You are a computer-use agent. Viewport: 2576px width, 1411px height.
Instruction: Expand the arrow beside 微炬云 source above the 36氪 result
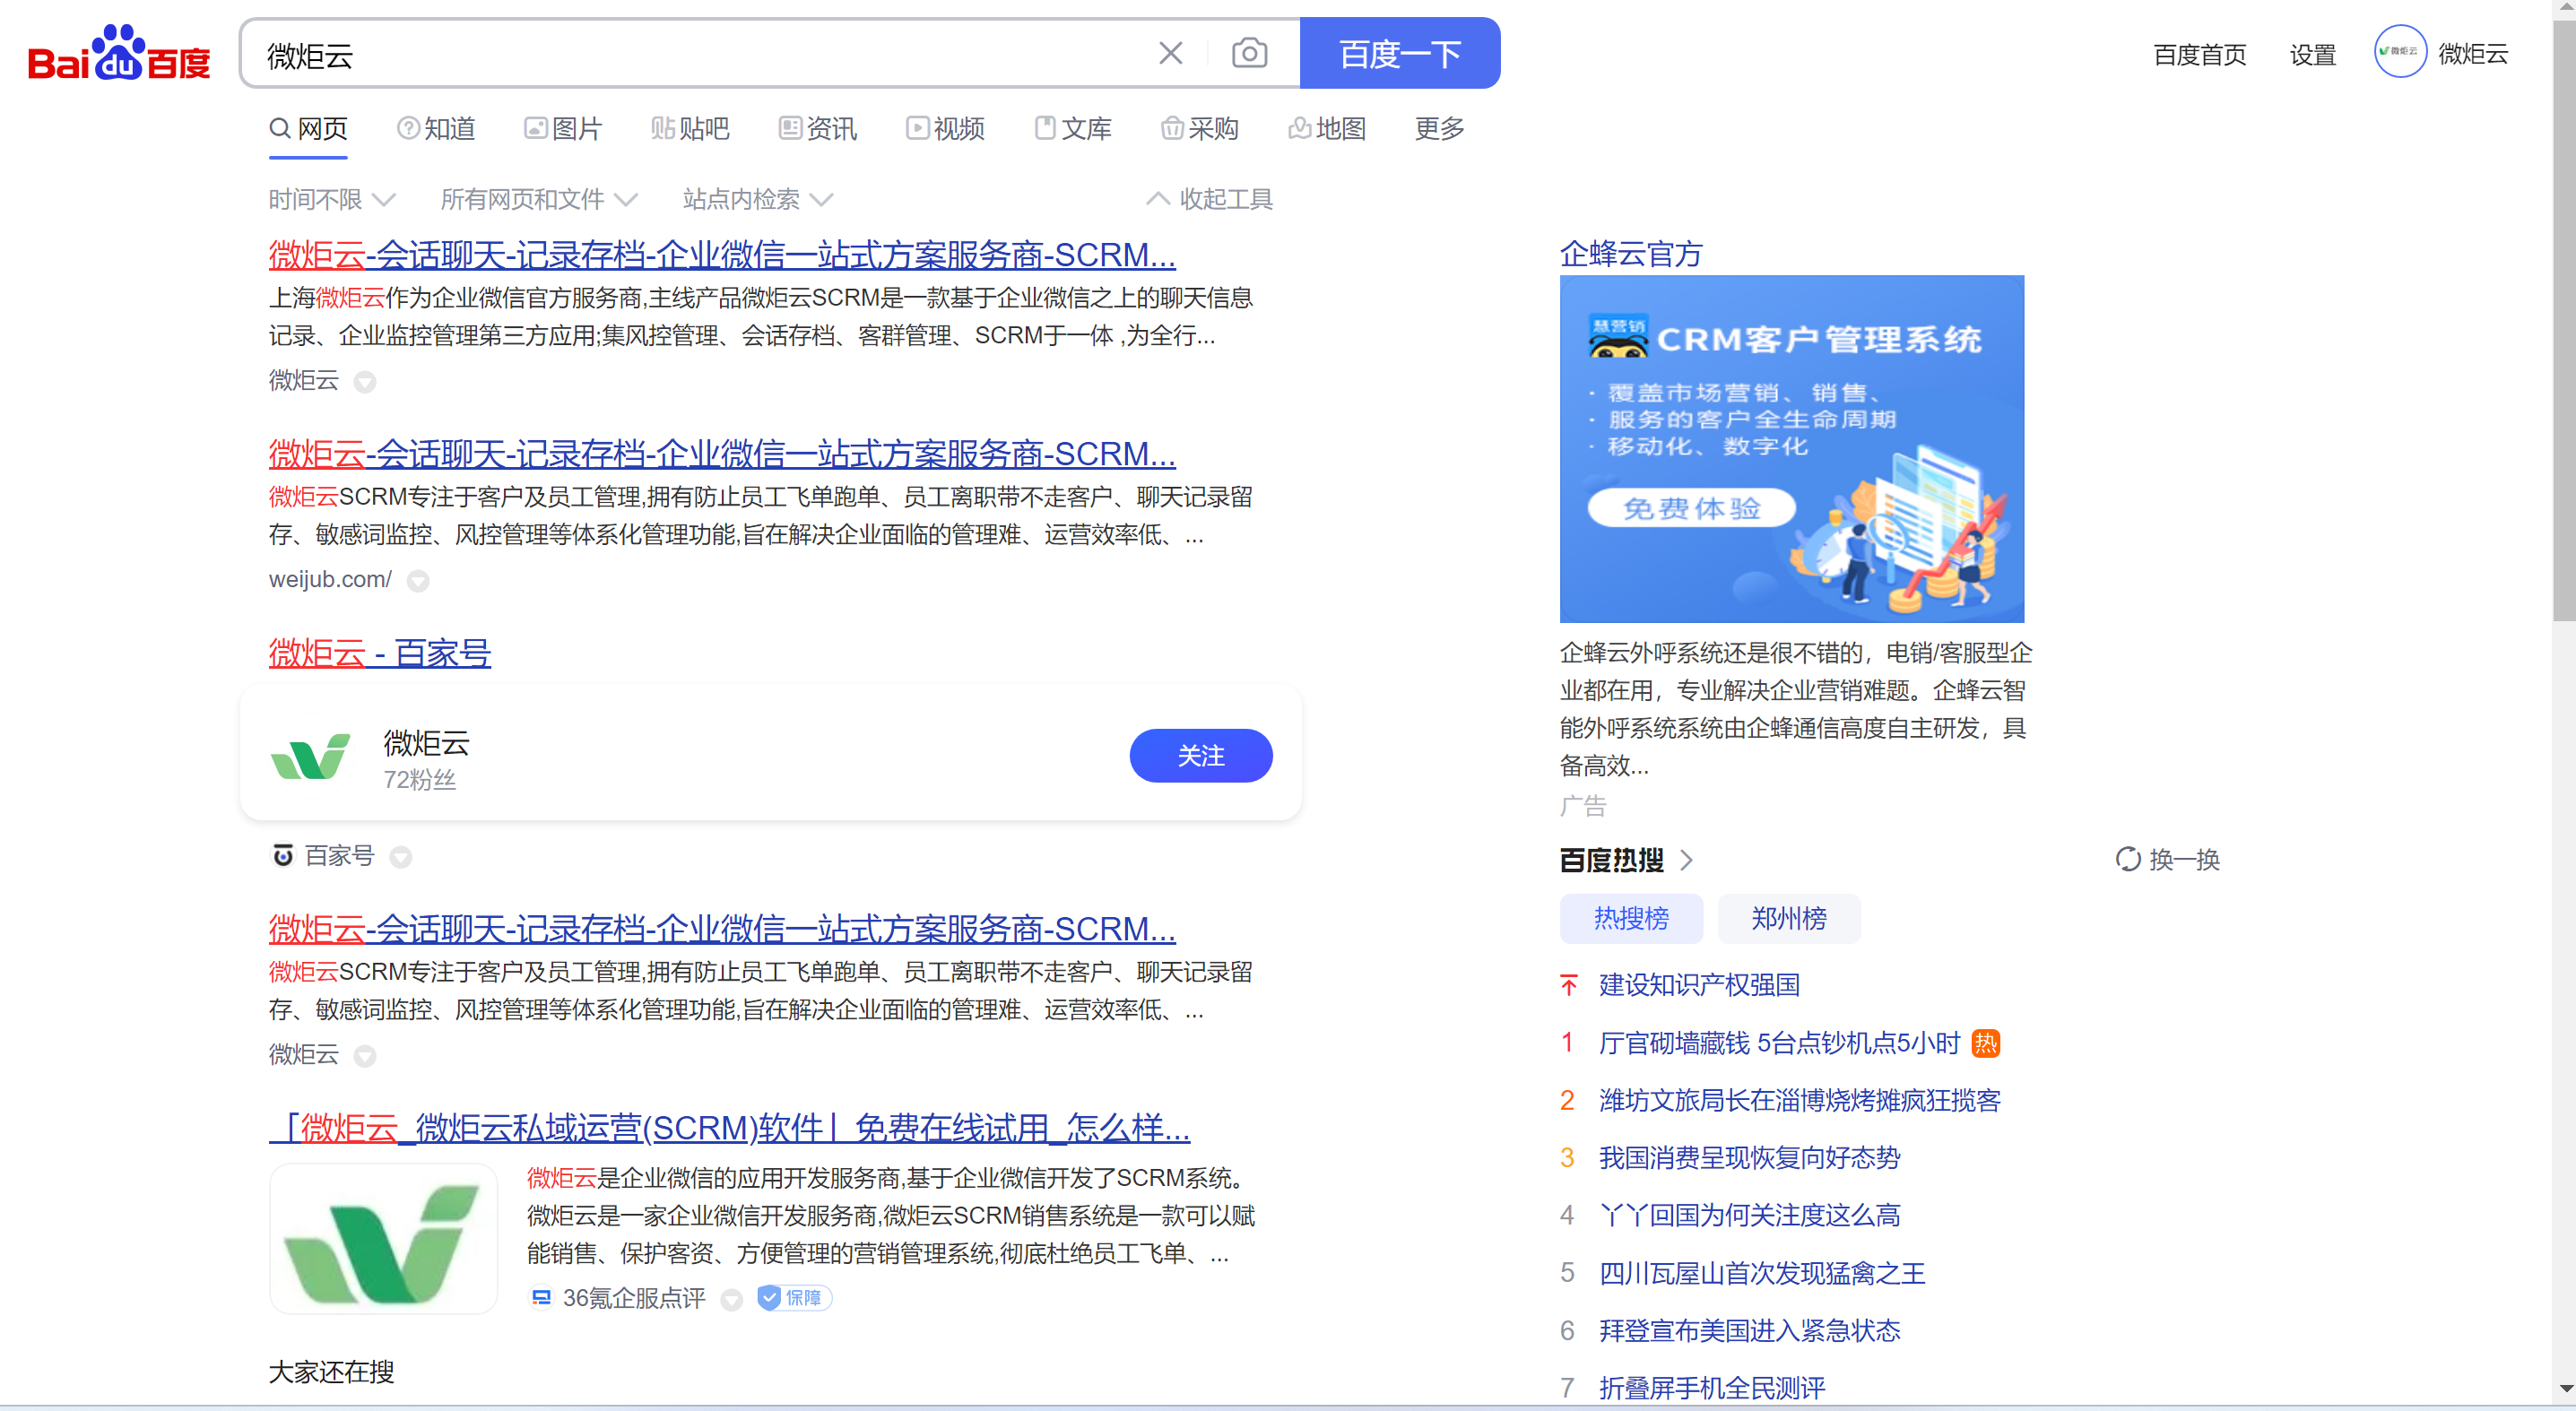[x=365, y=1056]
